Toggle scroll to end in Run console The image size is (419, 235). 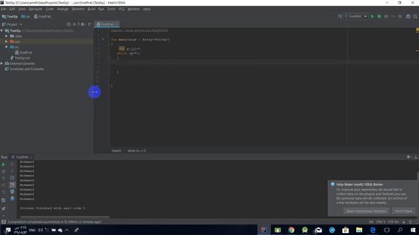[x=12, y=185]
